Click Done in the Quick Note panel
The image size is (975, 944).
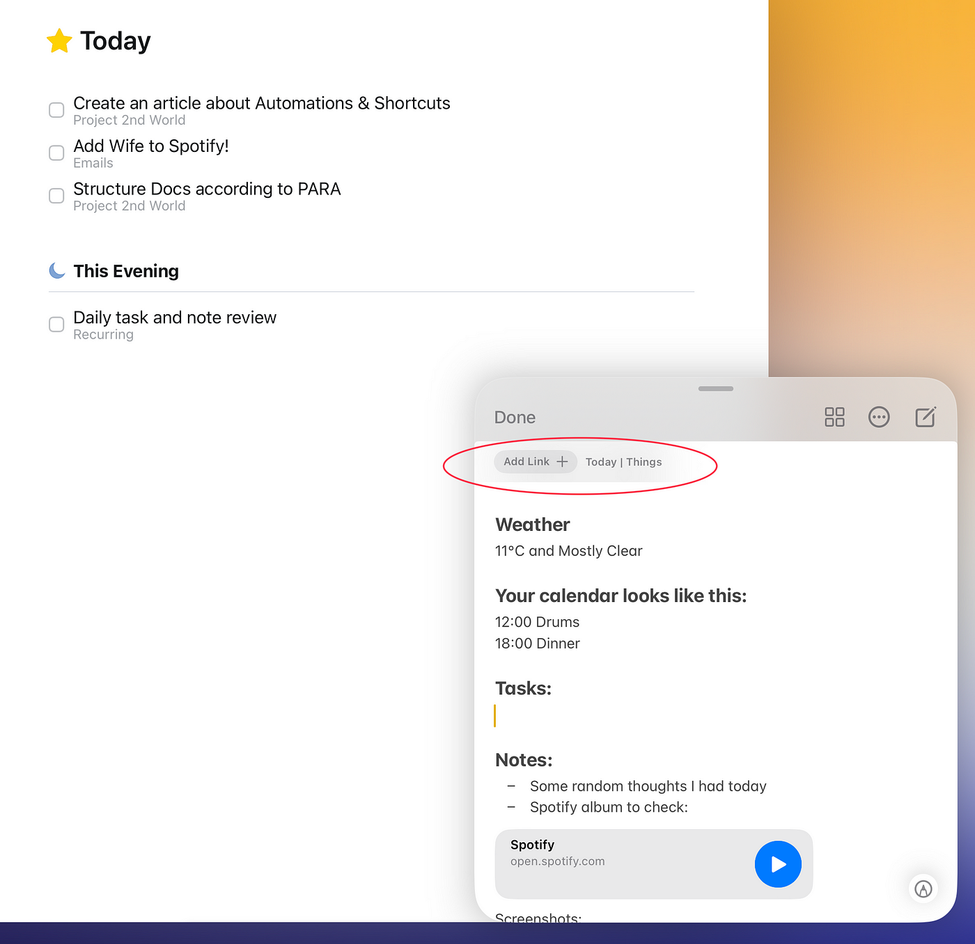[x=515, y=417]
